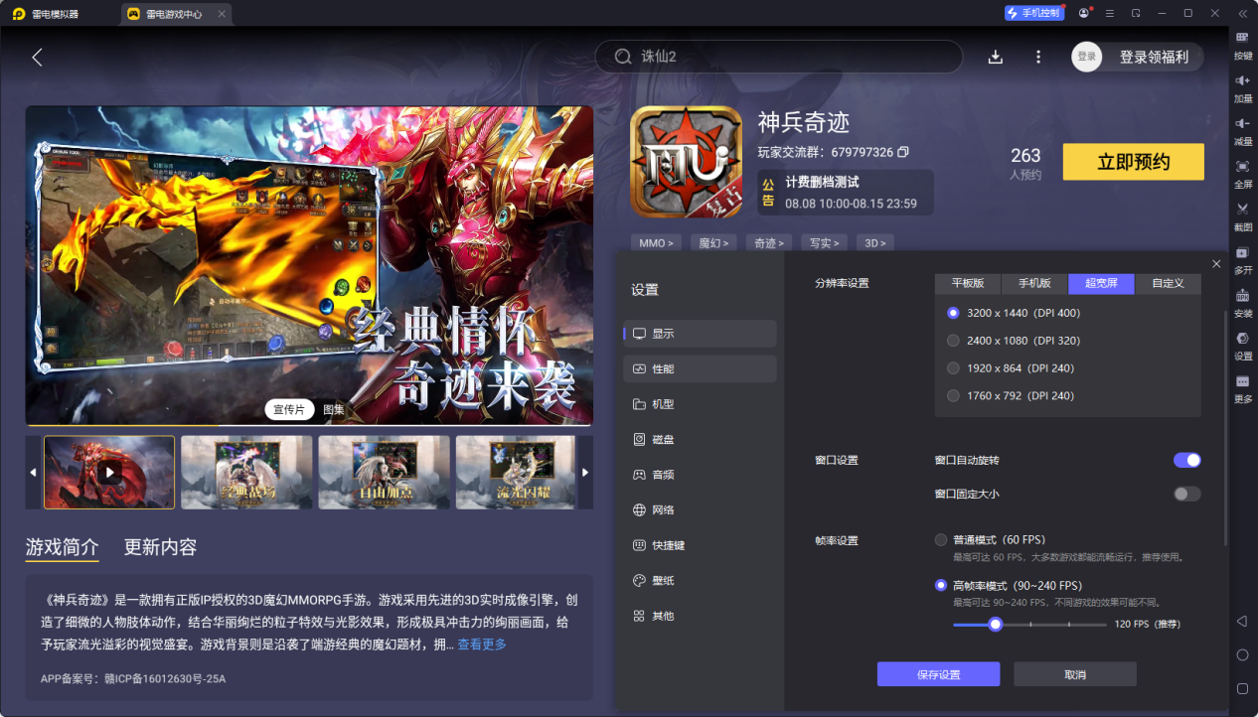Play the first promo video thumbnail

[109, 473]
